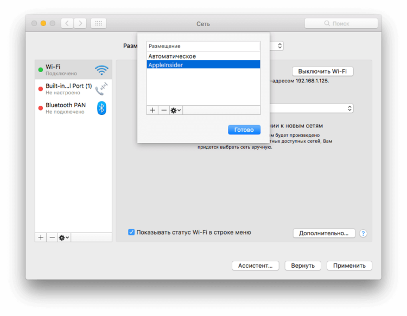Click red status dot for Built-in Port

[41, 89]
